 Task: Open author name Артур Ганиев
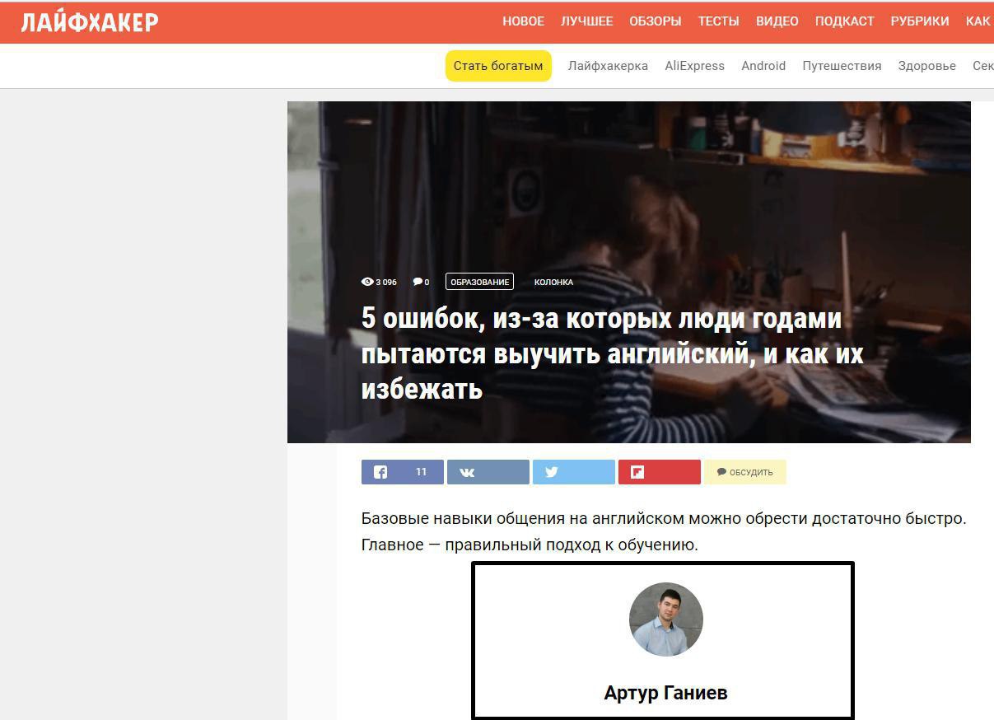pyautogui.click(x=665, y=693)
